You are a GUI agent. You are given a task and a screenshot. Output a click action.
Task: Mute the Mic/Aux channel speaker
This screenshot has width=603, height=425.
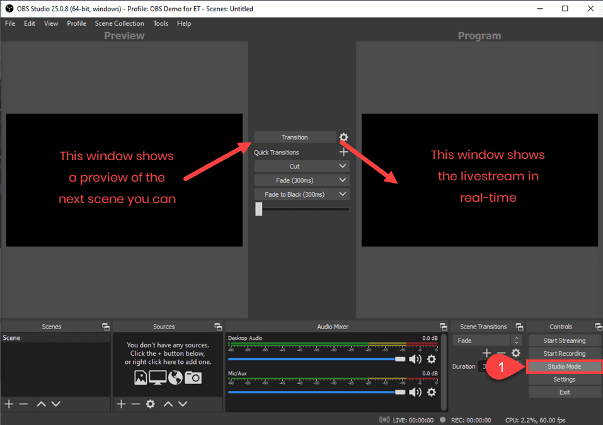[415, 391]
